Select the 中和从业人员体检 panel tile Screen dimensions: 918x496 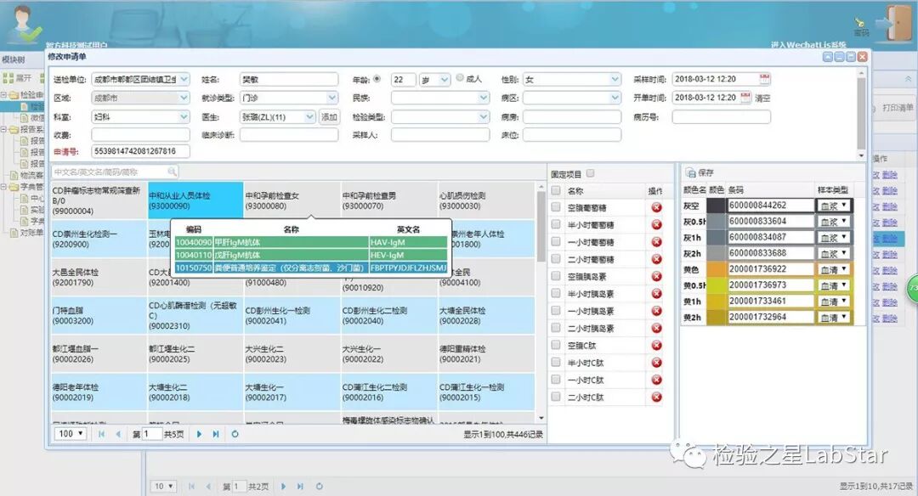click(195, 200)
